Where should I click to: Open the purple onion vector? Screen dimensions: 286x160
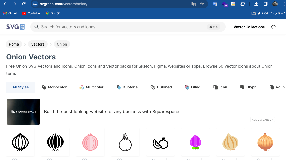(195, 142)
